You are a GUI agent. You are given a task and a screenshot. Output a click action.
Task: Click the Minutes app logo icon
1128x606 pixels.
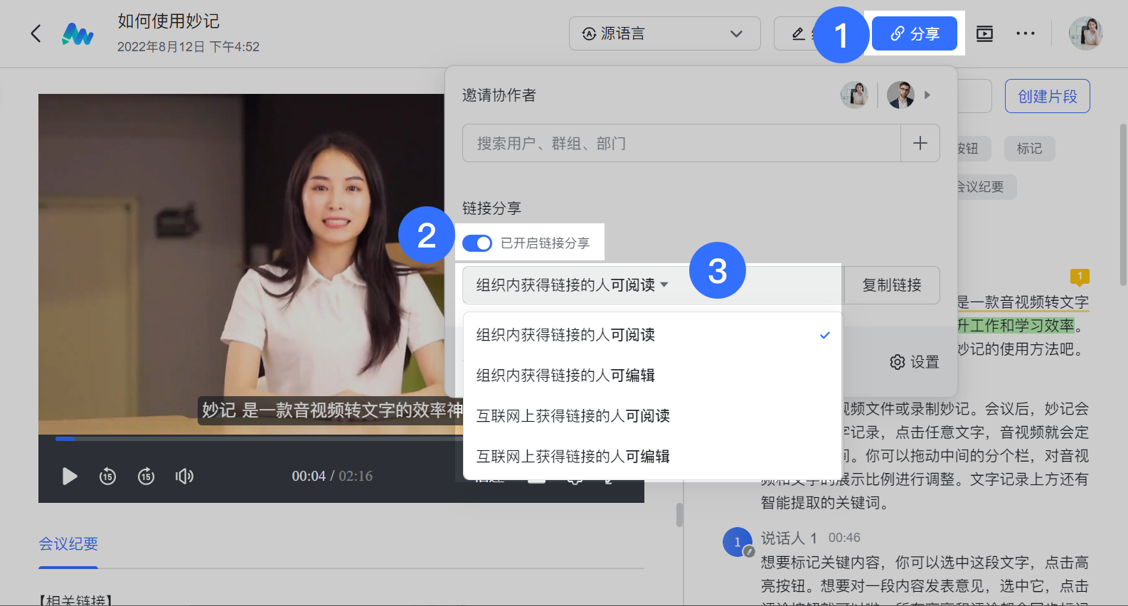[x=78, y=33]
